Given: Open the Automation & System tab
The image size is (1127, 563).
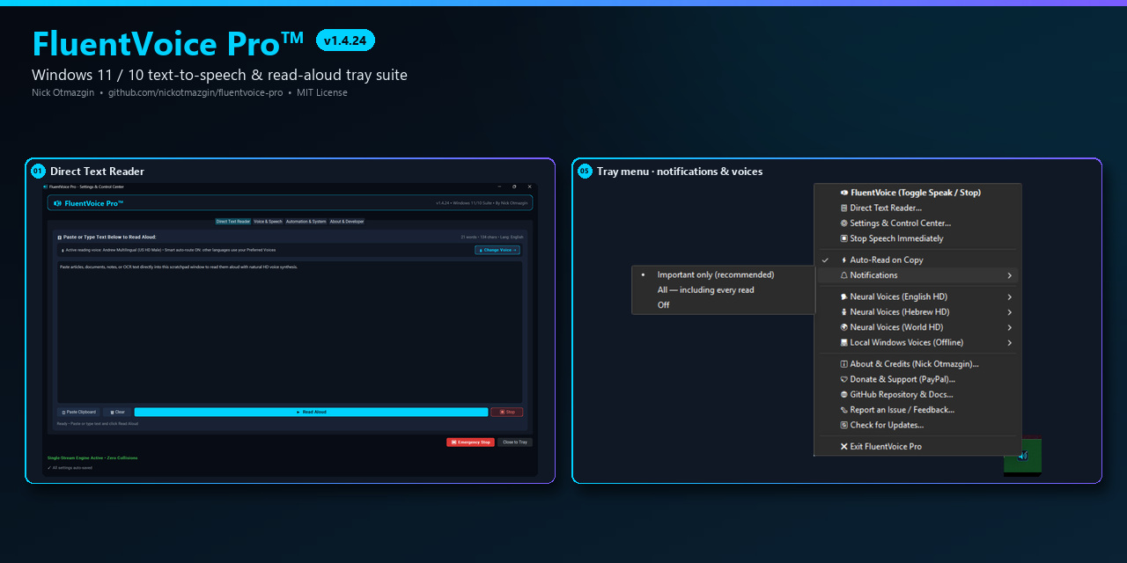Looking at the screenshot, I should click(306, 222).
